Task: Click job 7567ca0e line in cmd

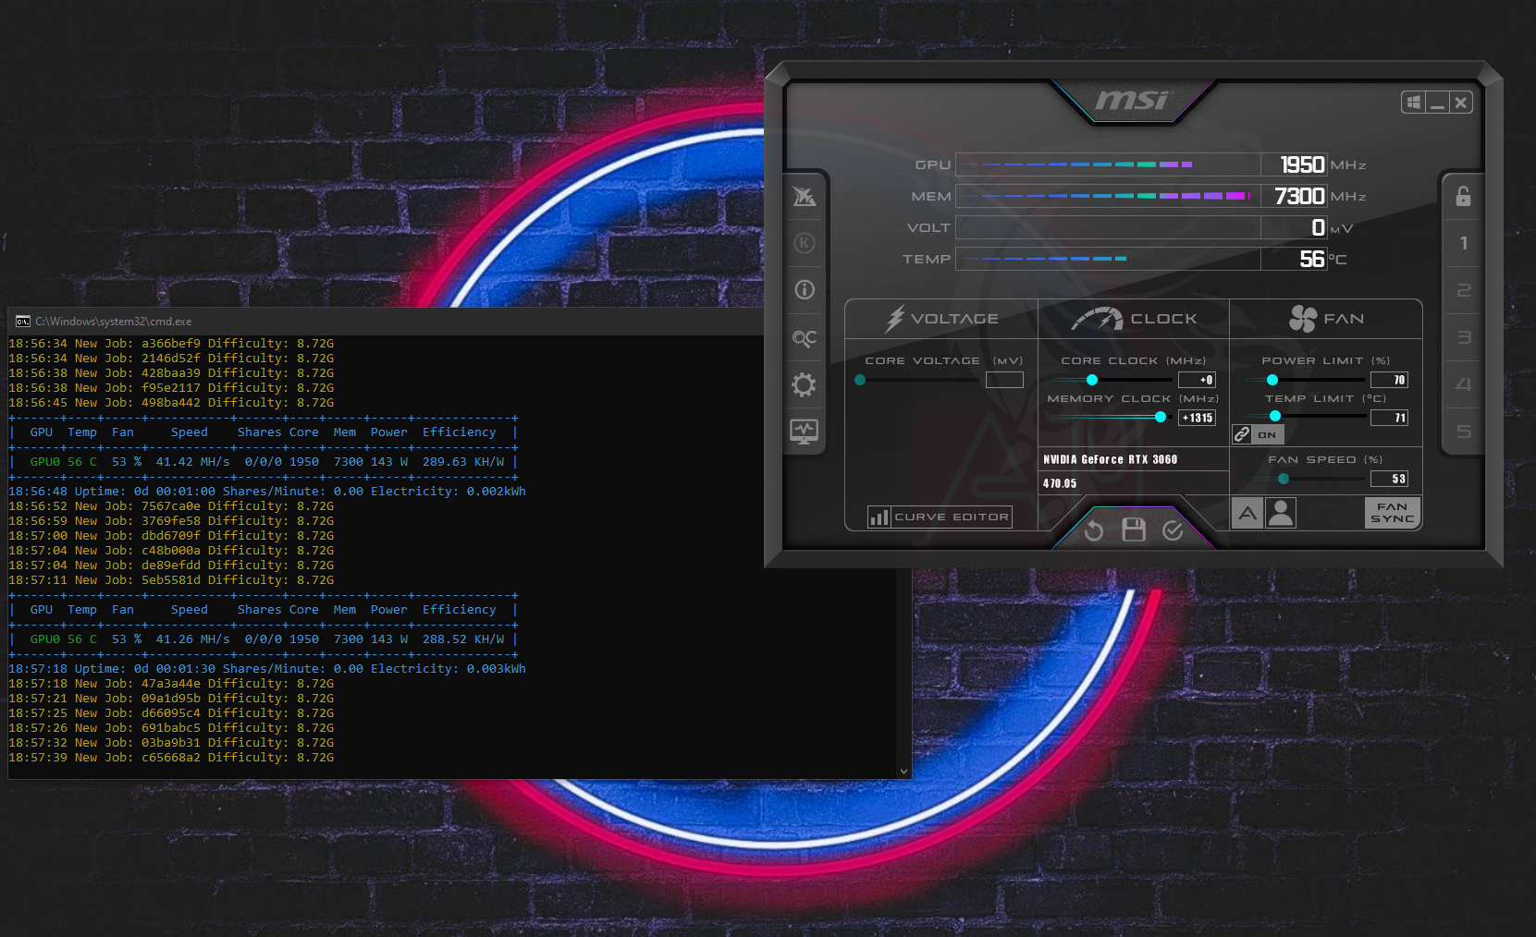Action: [x=171, y=506]
